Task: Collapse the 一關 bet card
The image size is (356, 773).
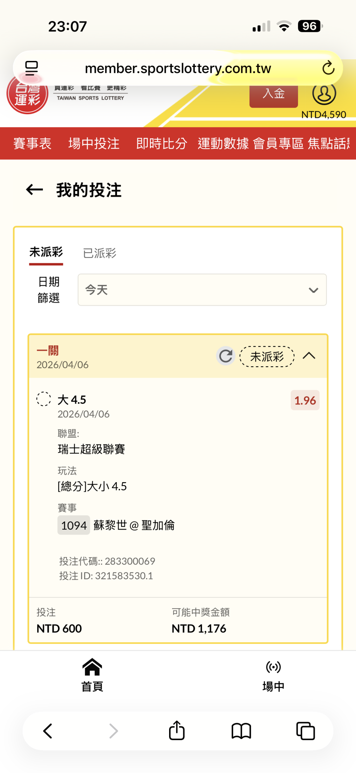Action: pyautogui.click(x=309, y=356)
